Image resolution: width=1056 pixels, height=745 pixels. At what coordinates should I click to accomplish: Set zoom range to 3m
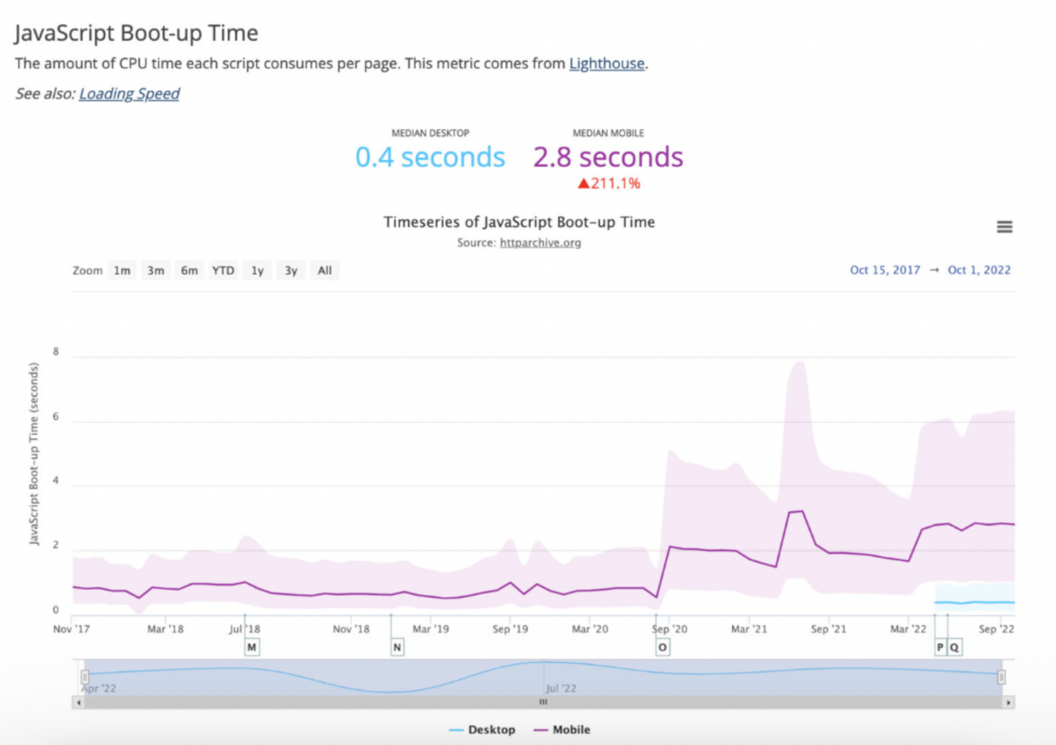(x=155, y=271)
